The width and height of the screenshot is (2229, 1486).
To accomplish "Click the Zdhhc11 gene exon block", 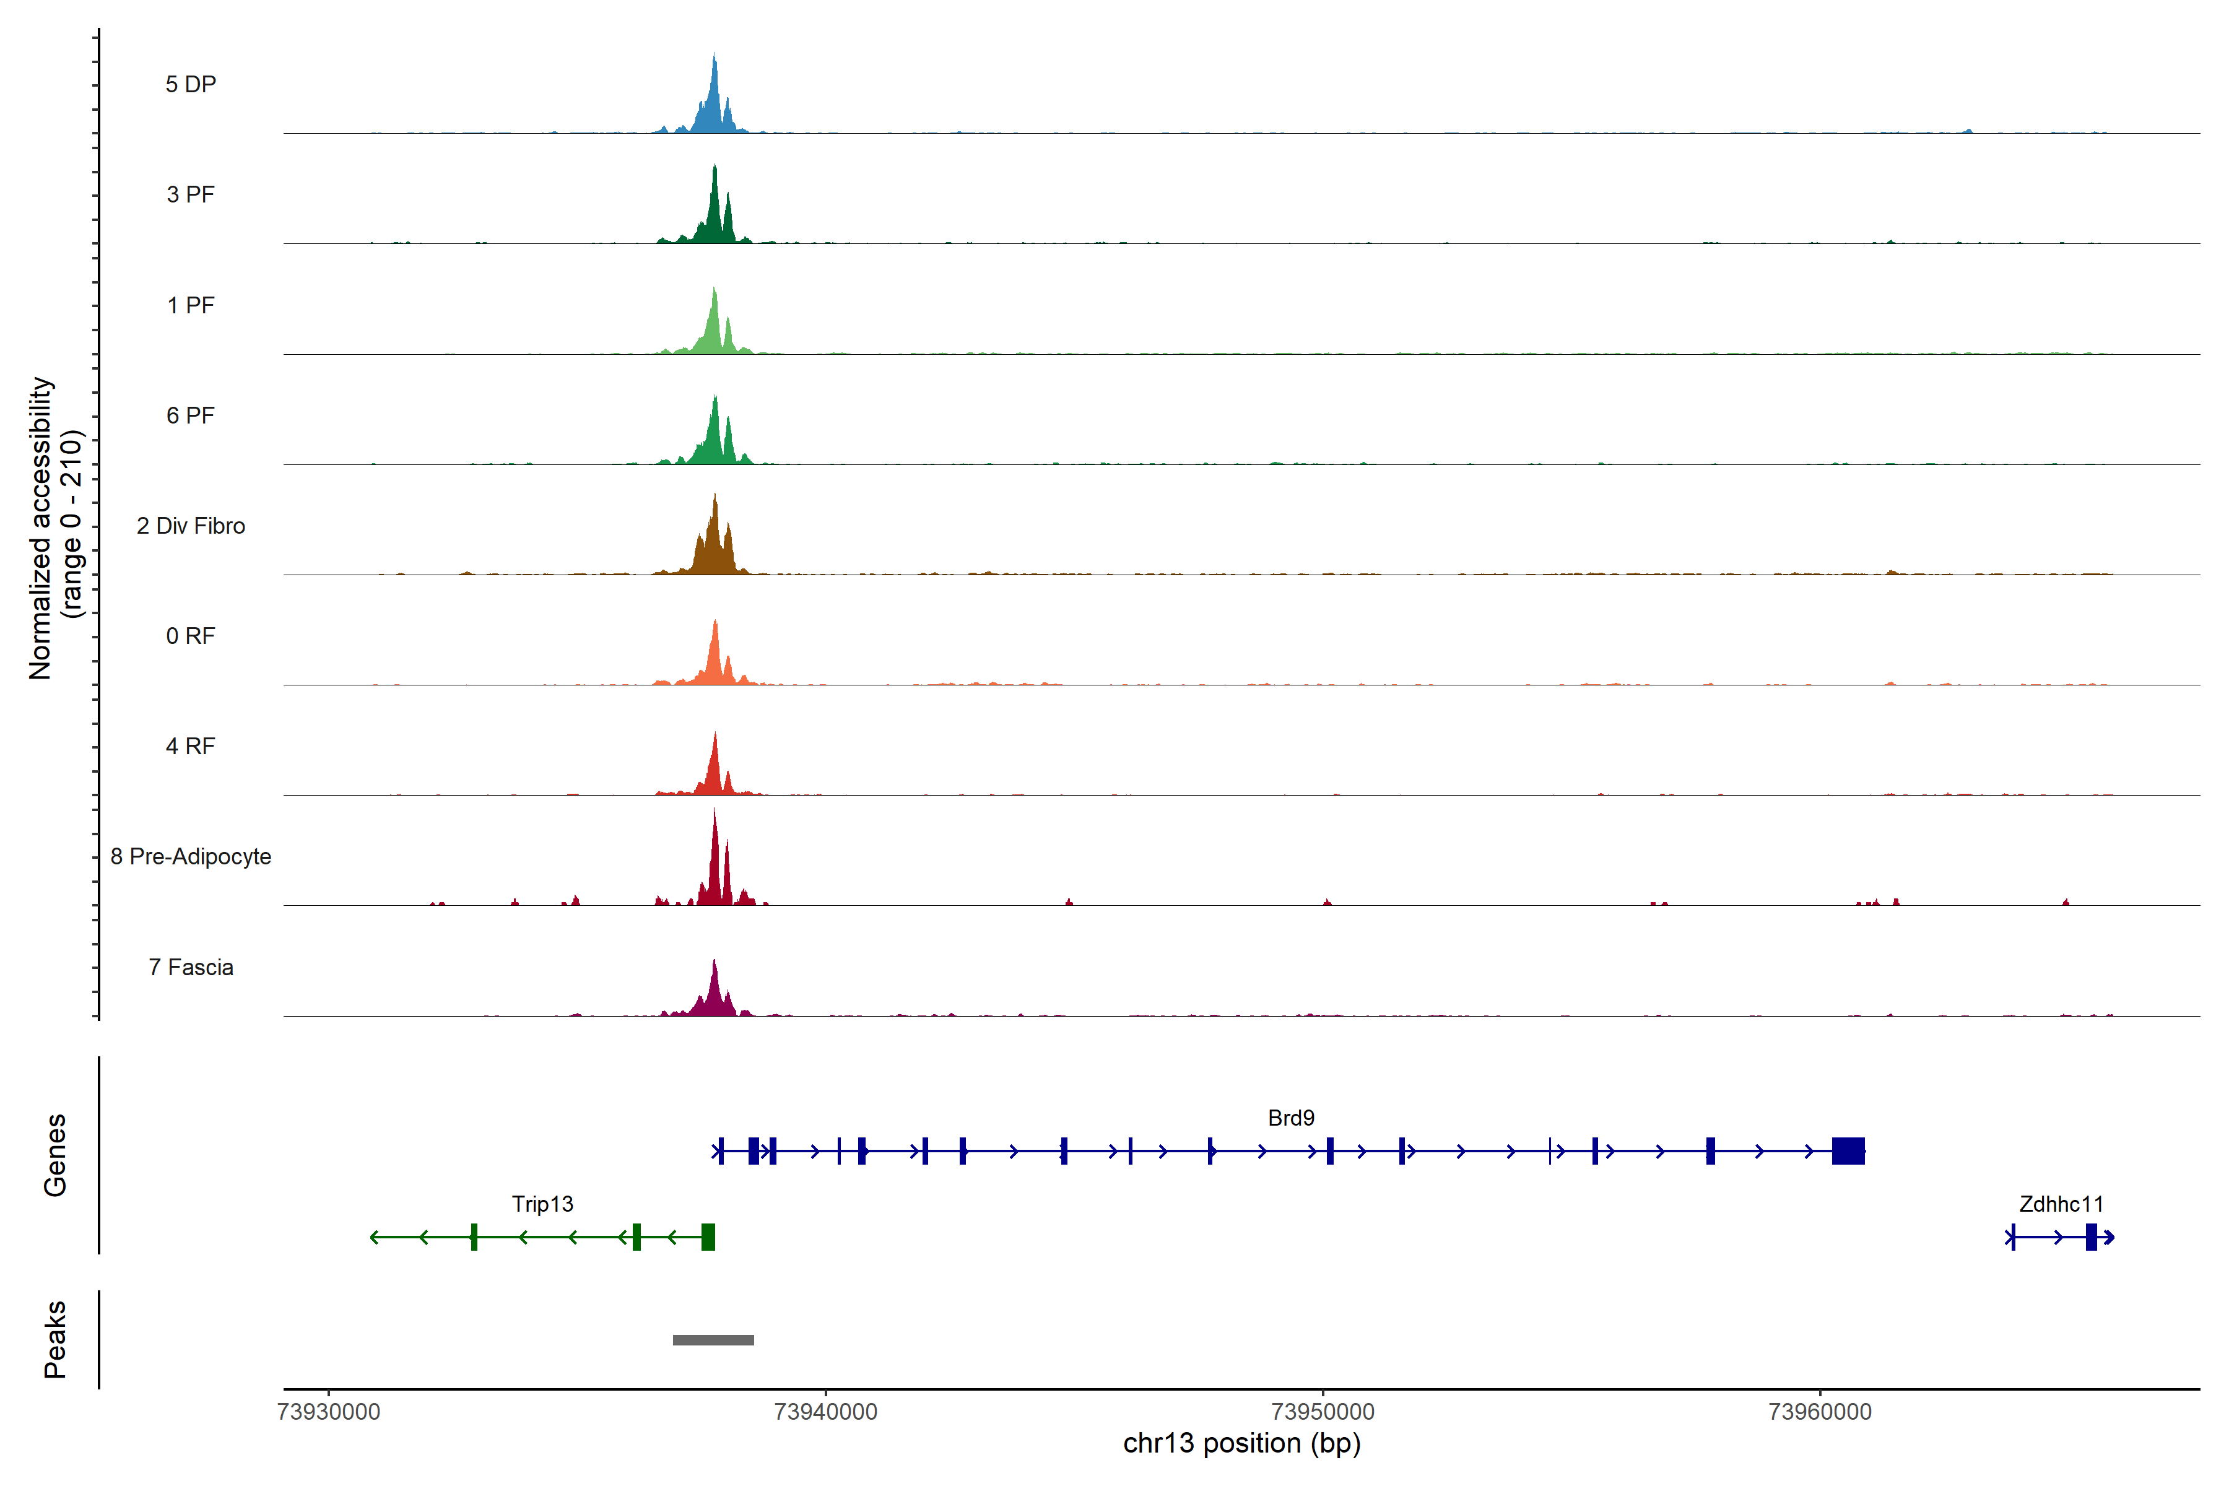I will click(2091, 1236).
